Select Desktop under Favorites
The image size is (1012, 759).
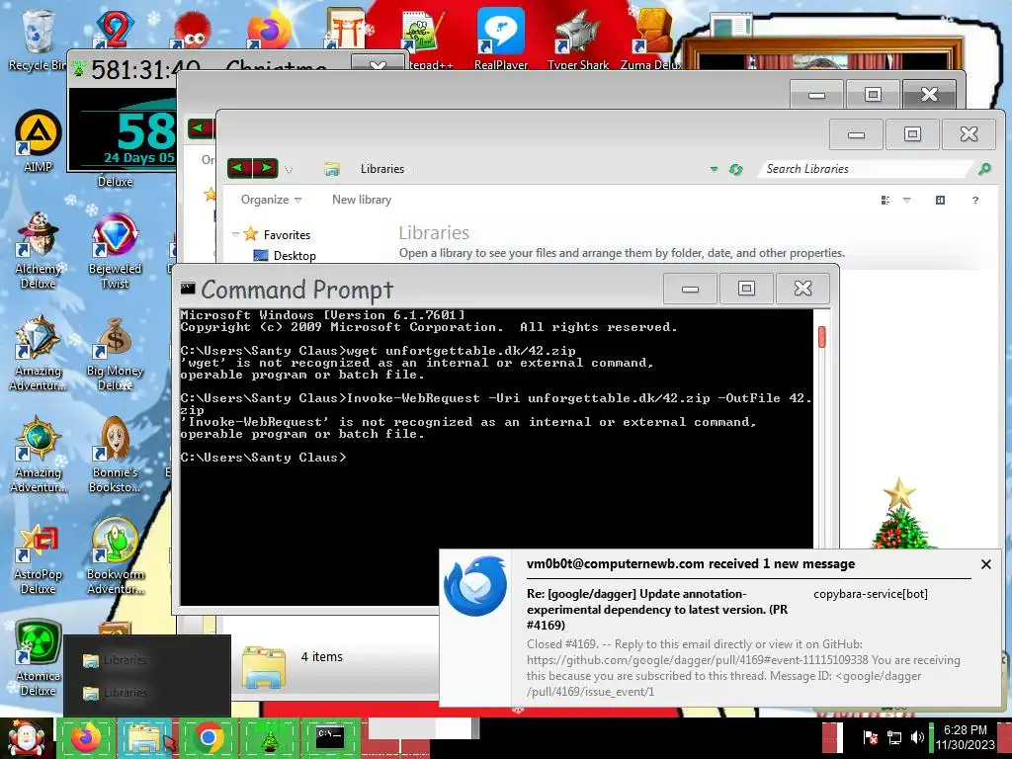coord(285,256)
